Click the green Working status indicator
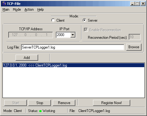This screenshot has height=116, width=147. click(40, 111)
